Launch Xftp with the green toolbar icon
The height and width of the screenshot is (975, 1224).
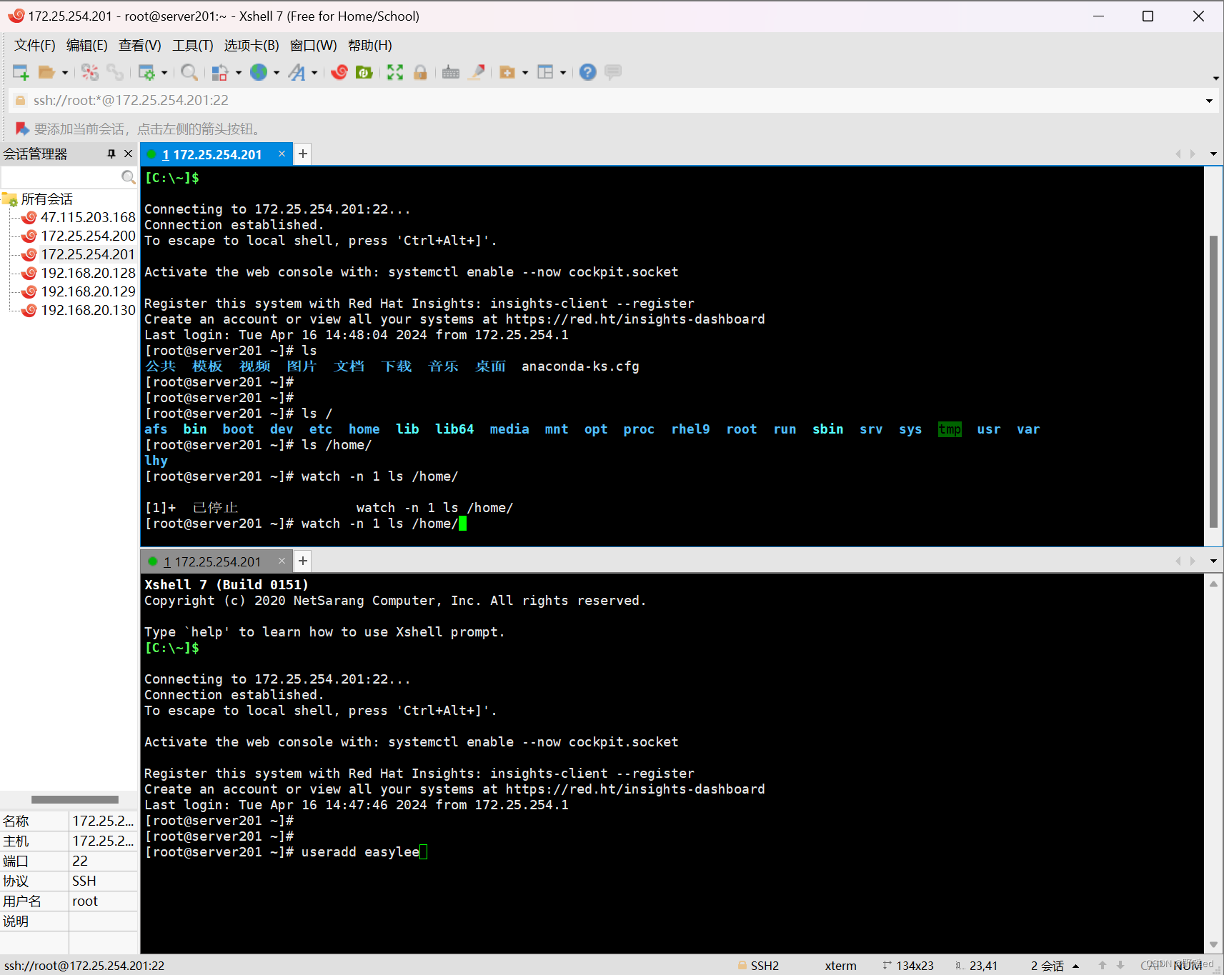click(x=364, y=72)
